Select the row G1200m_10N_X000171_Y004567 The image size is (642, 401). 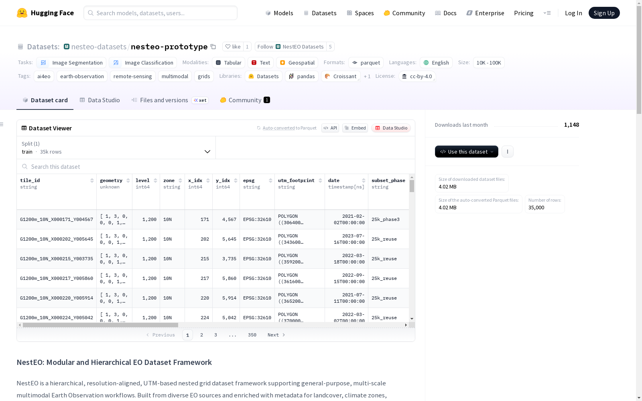tap(213, 219)
